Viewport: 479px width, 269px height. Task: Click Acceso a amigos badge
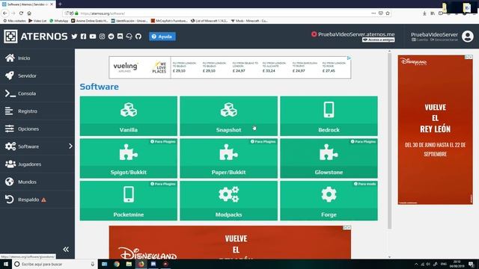pyautogui.click(x=378, y=40)
